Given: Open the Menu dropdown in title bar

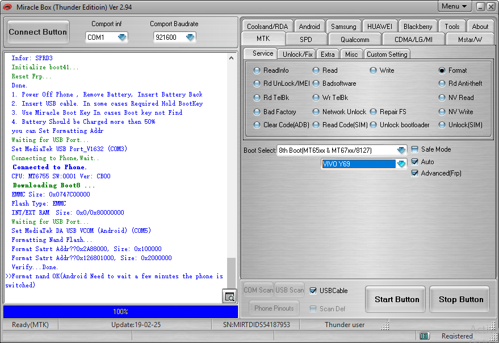Looking at the screenshot, I should (455, 6).
